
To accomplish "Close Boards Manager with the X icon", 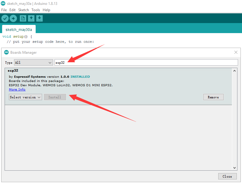I will tap(236, 52).
